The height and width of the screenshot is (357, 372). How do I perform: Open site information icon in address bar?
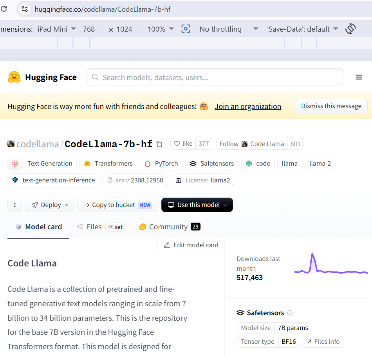pyautogui.click(x=25, y=9)
